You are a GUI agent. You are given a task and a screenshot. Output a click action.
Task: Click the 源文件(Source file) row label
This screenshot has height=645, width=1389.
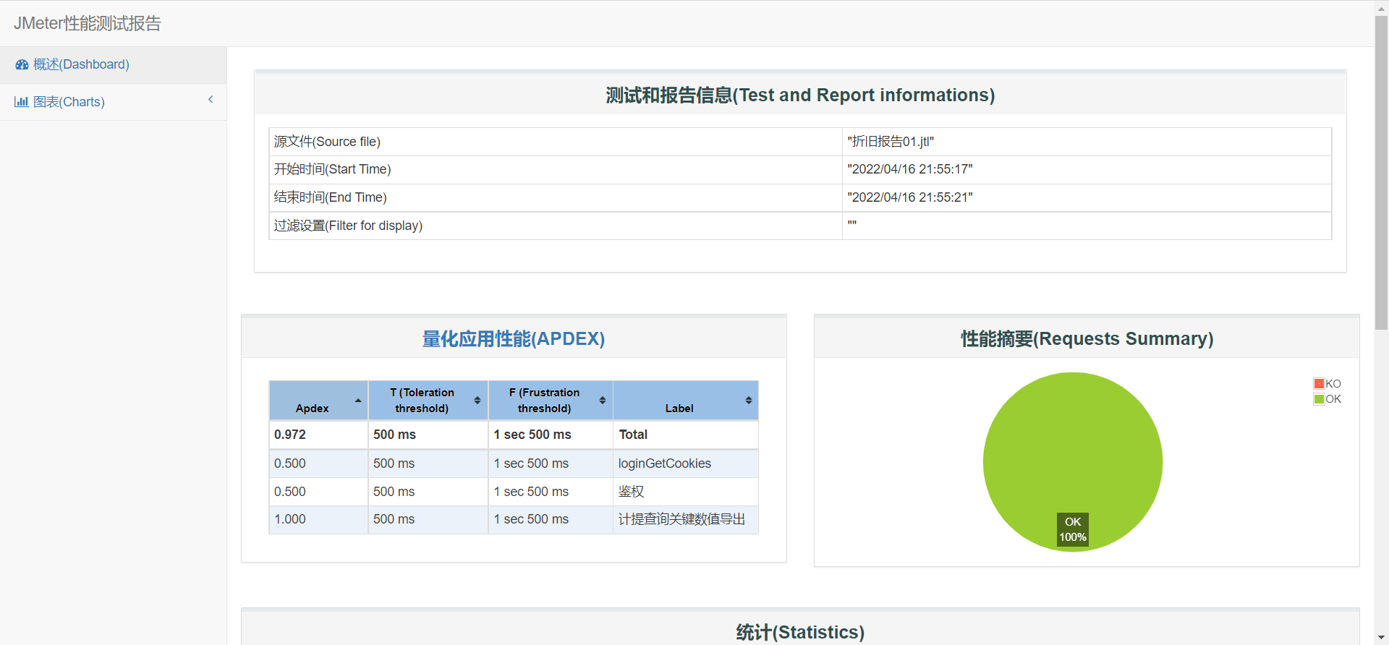coord(327,142)
